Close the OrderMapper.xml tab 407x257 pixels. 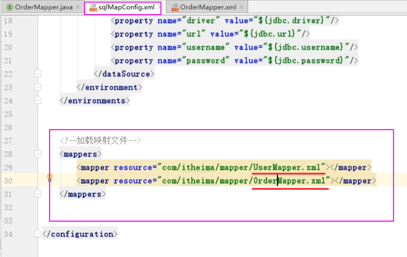coord(241,7)
